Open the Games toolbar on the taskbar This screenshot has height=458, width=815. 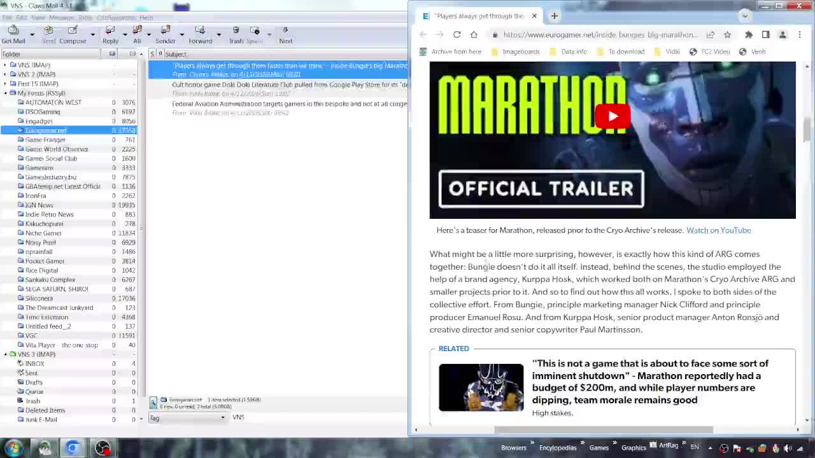pos(599,447)
